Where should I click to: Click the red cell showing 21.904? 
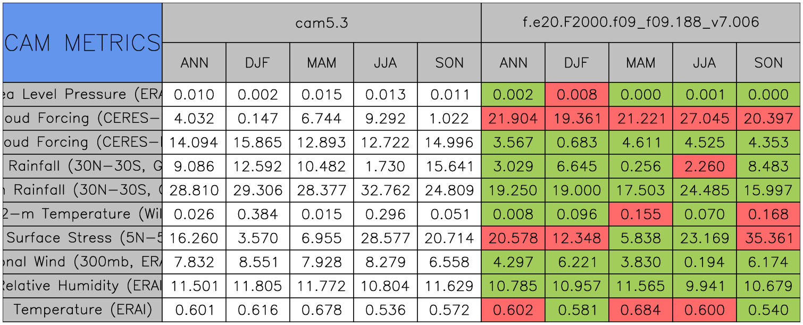point(513,119)
